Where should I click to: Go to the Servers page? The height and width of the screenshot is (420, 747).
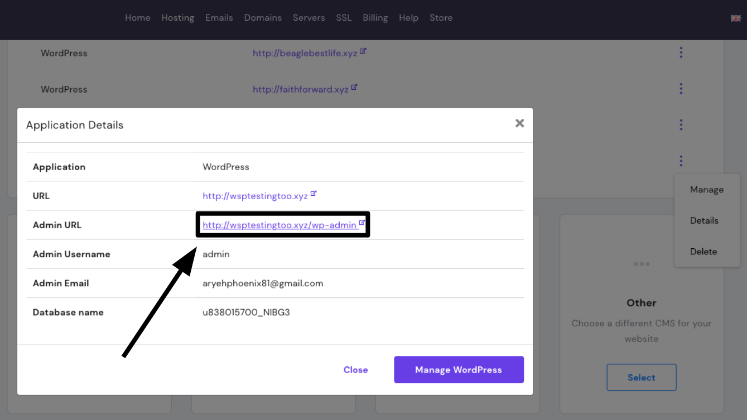[x=309, y=18]
